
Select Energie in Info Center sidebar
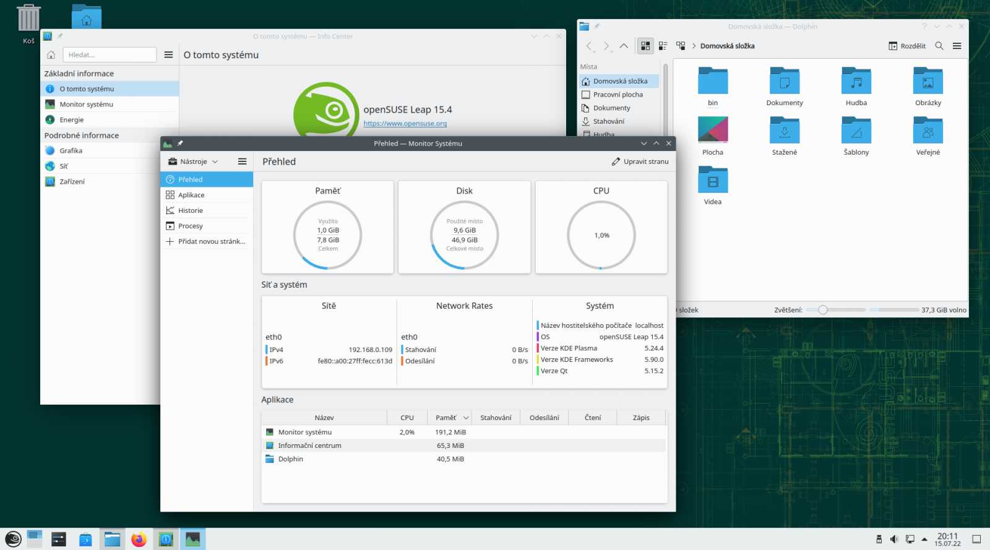pos(110,119)
